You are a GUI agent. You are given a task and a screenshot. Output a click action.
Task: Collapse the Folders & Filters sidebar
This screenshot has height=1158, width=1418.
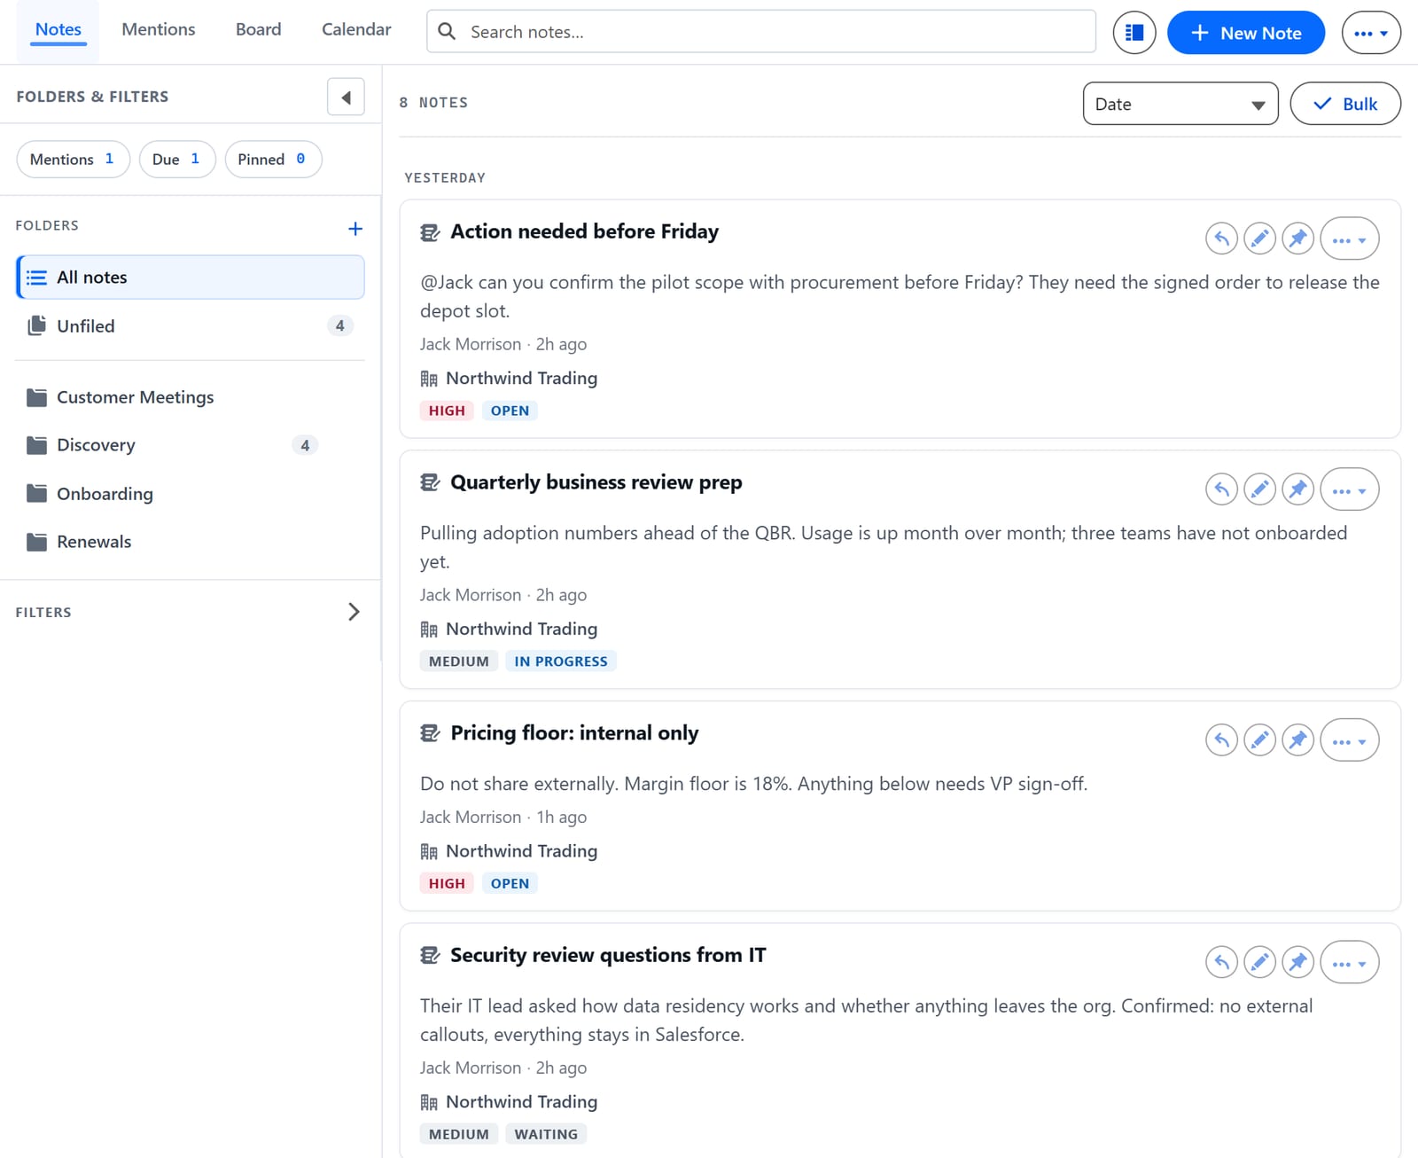tap(346, 97)
